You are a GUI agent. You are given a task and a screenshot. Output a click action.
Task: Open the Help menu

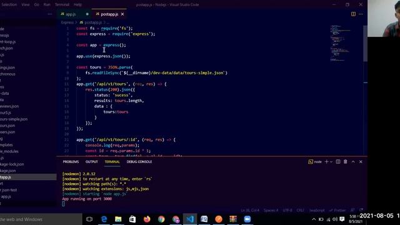77,4
